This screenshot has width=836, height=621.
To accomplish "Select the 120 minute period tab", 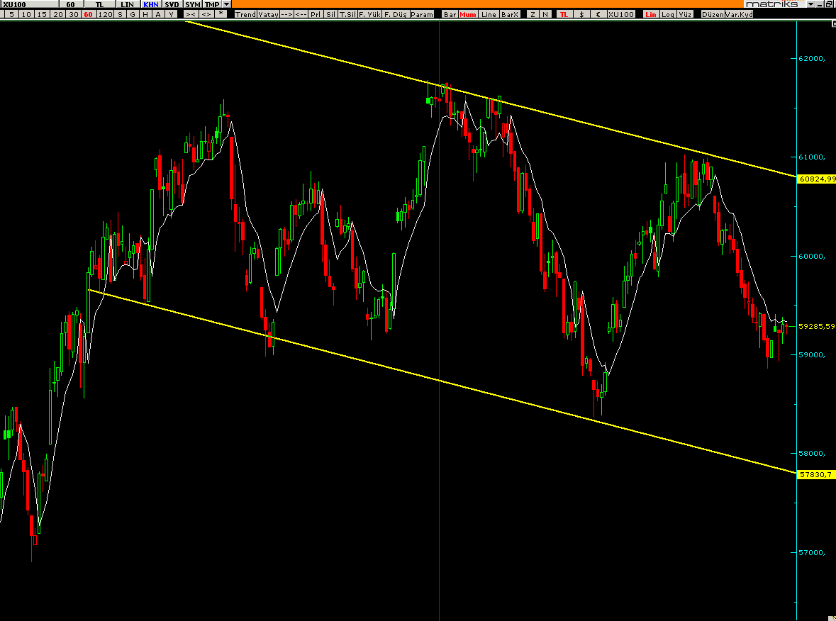I will pyautogui.click(x=105, y=14).
